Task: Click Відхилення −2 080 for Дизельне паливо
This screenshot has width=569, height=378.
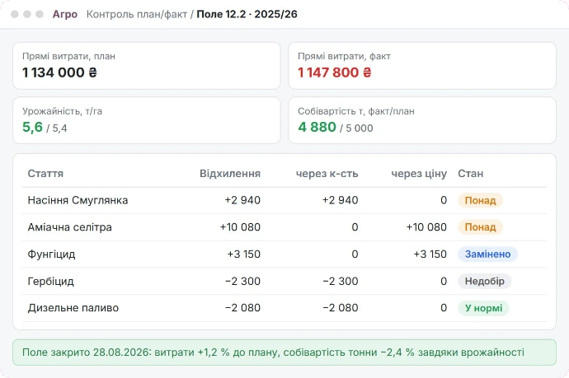Action: point(242,308)
